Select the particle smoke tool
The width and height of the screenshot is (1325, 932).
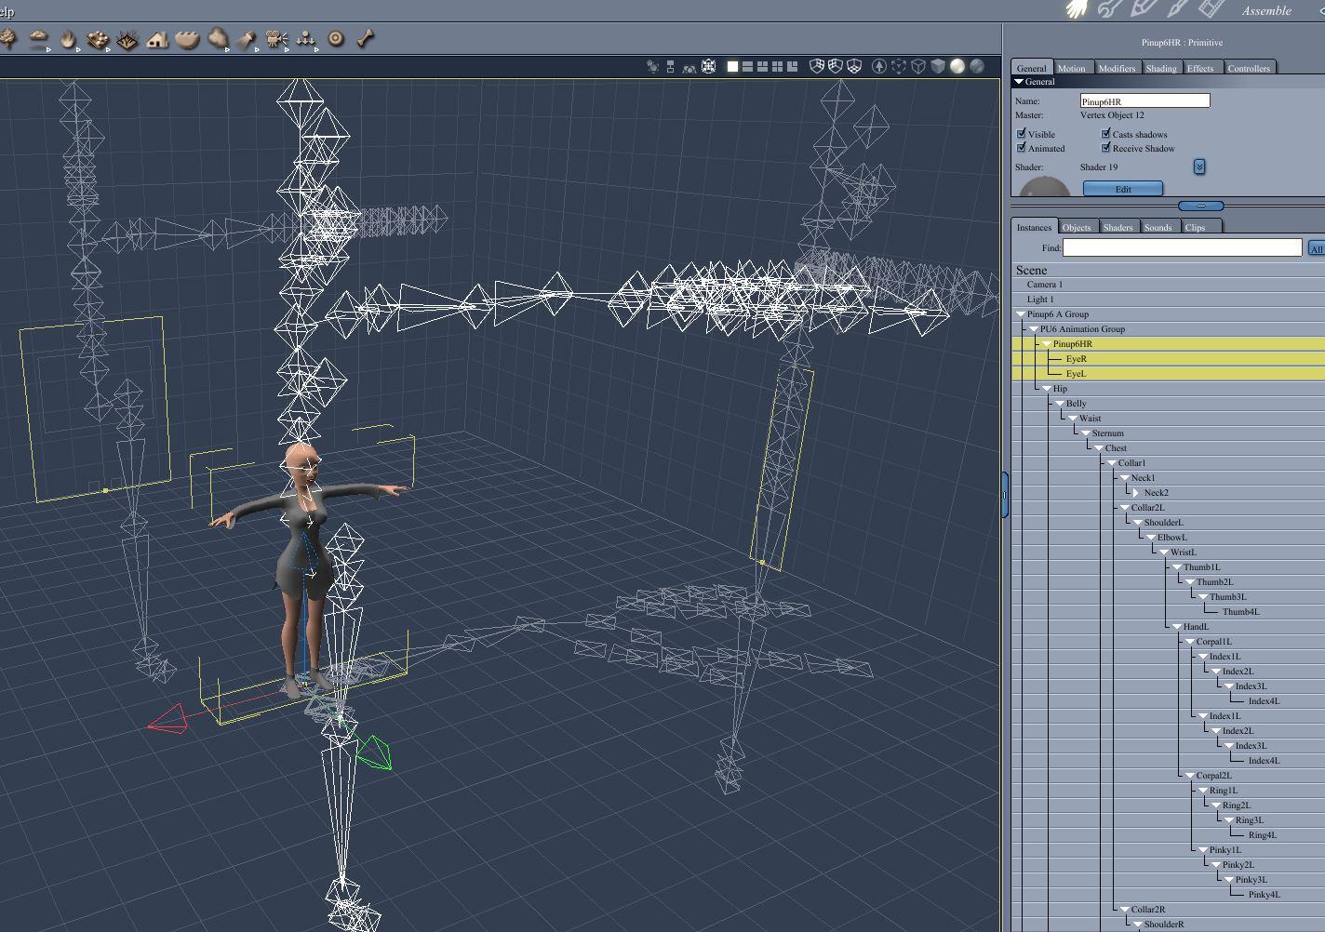click(218, 39)
